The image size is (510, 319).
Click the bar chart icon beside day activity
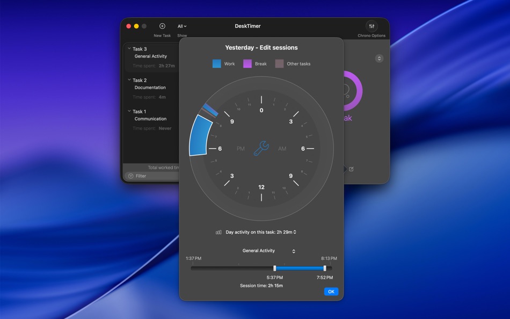pos(219,232)
